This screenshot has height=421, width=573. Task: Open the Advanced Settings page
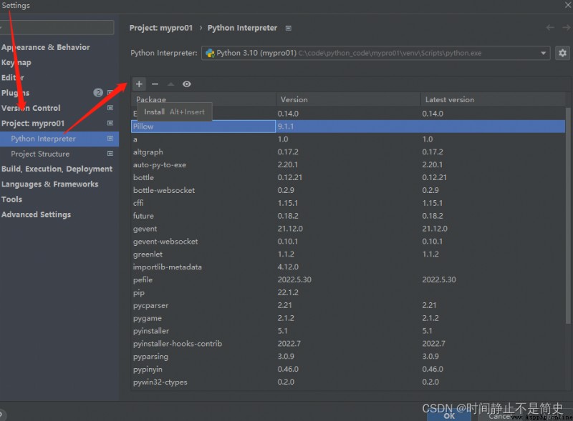(x=37, y=215)
